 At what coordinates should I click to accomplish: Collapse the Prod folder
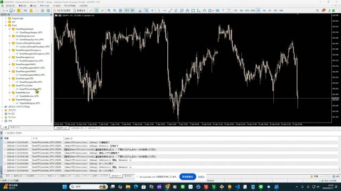[6, 25]
